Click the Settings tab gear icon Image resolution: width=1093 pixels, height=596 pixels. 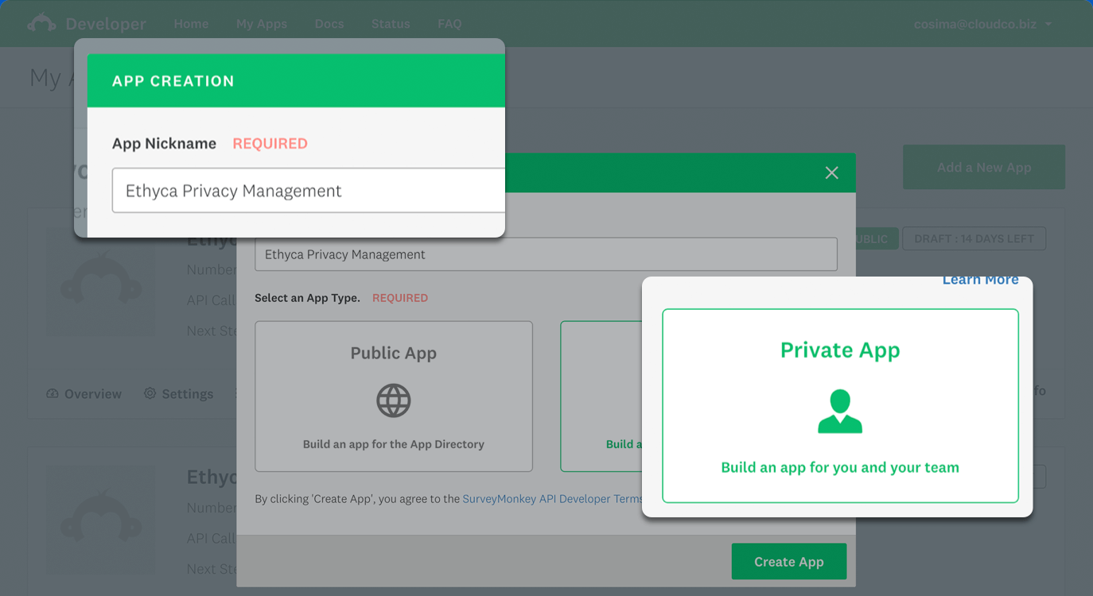point(150,393)
